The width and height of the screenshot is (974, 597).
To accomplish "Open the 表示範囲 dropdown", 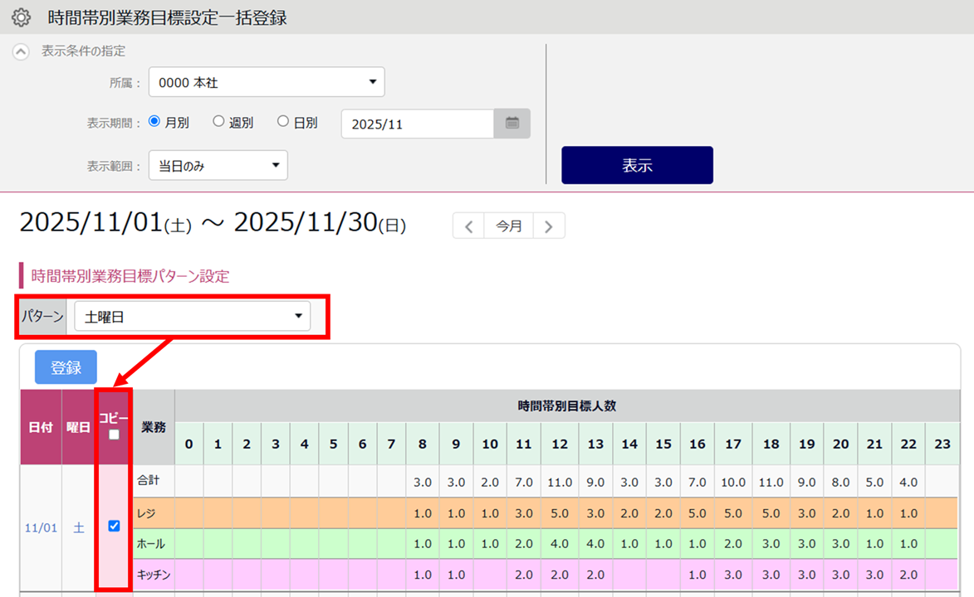I will (x=218, y=165).
